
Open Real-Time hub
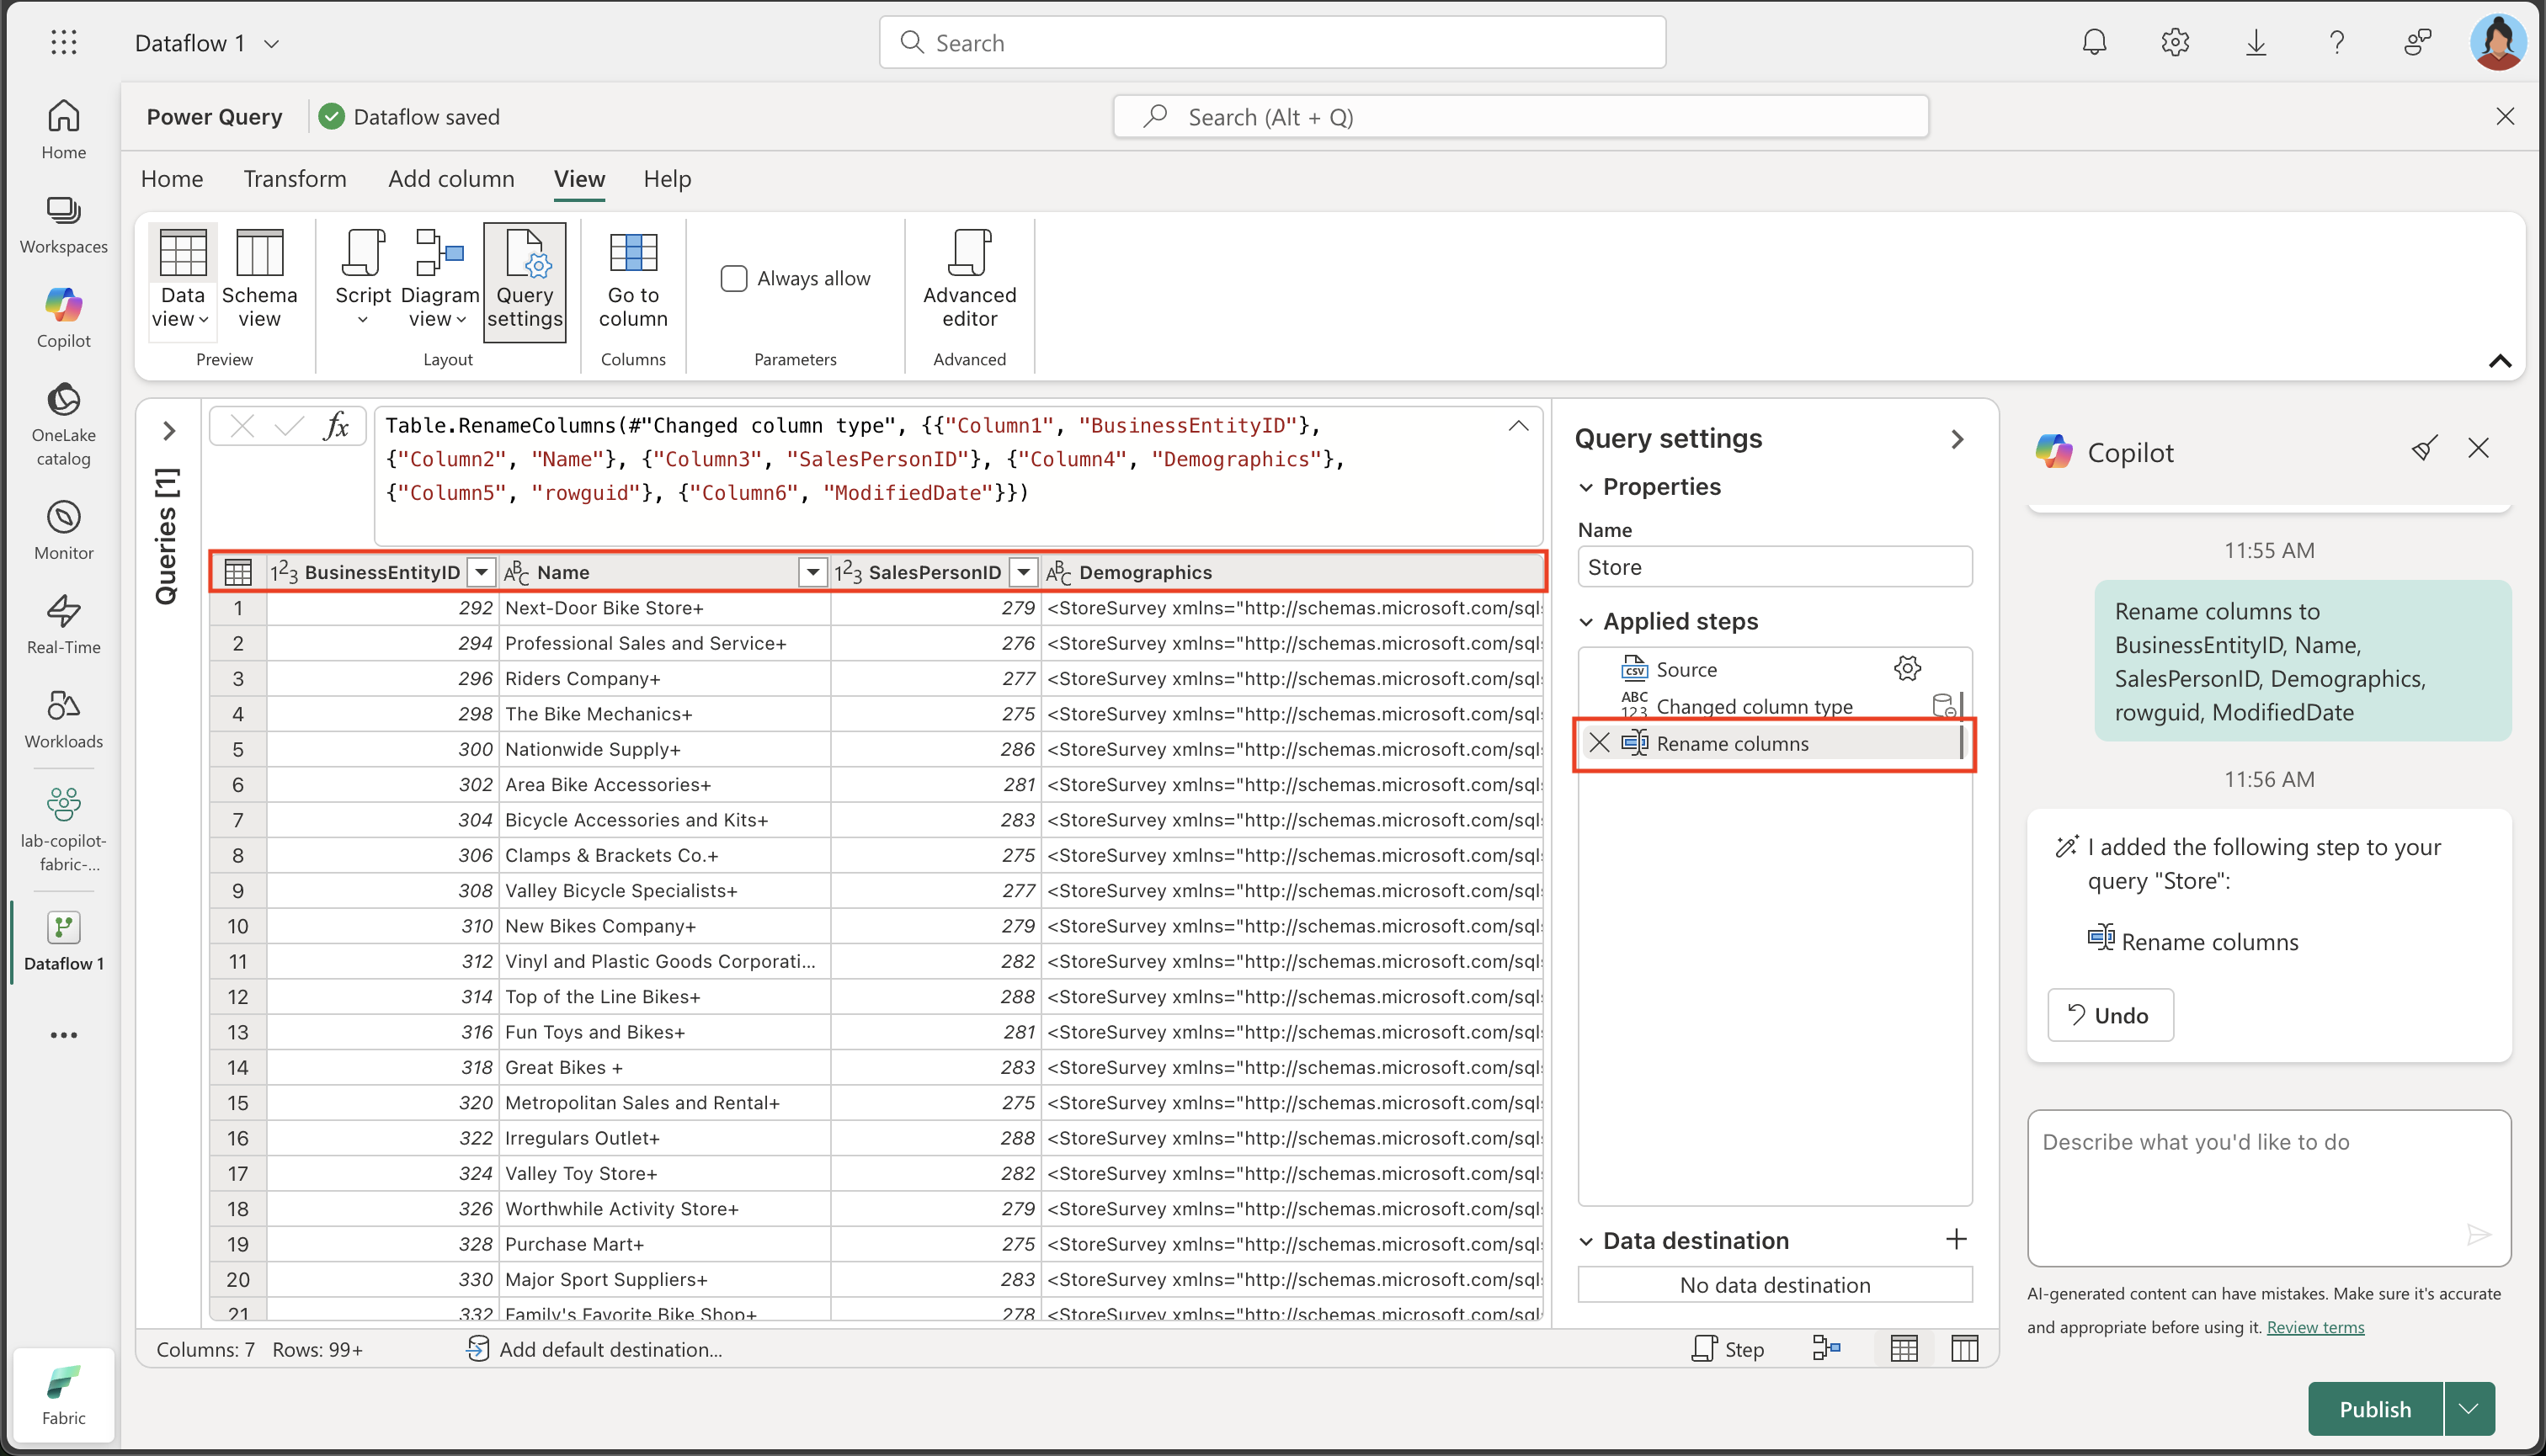(x=64, y=625)
